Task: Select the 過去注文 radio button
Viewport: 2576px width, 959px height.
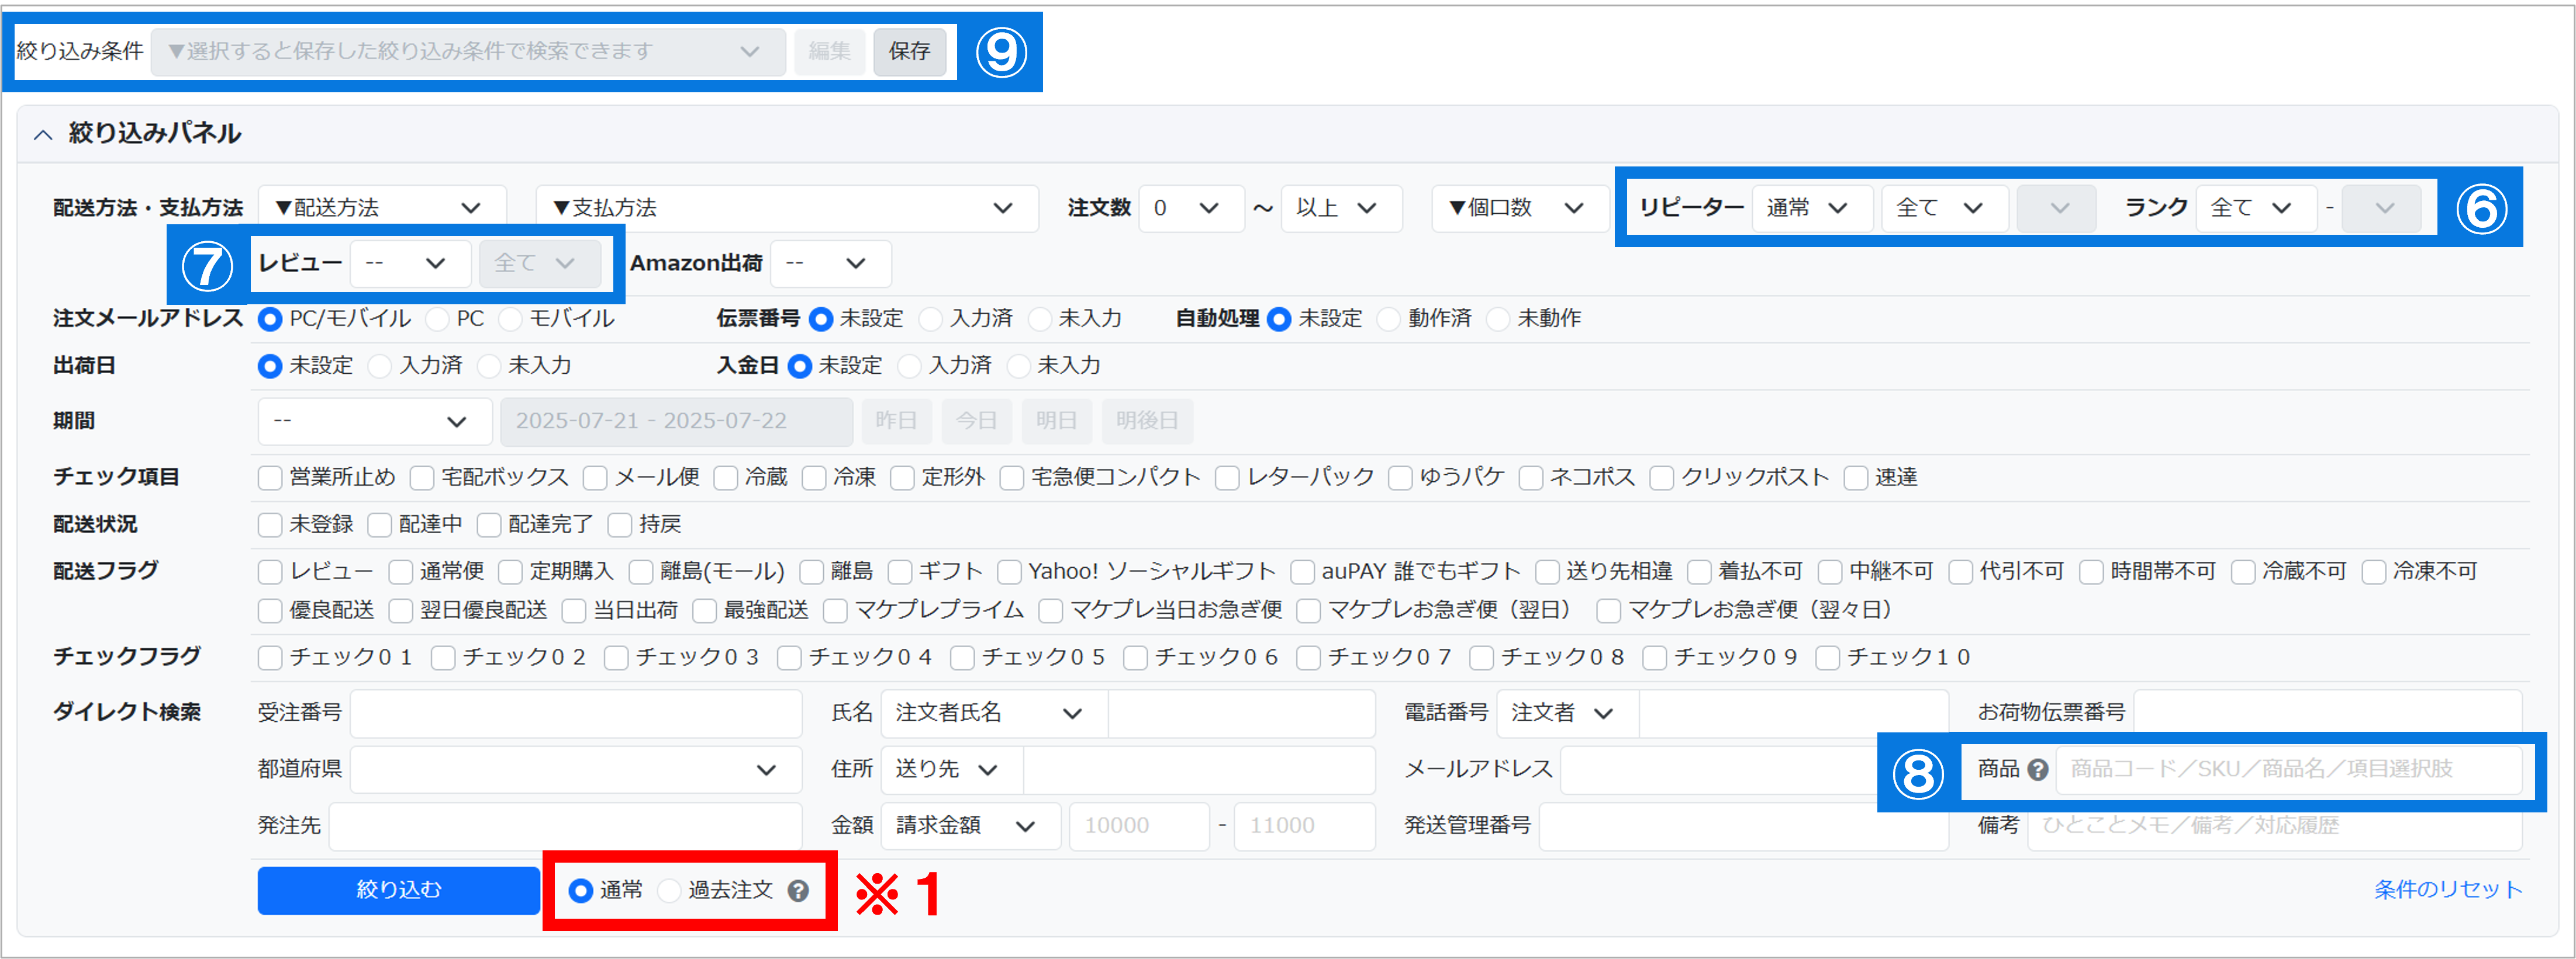Action: [669, 890]
